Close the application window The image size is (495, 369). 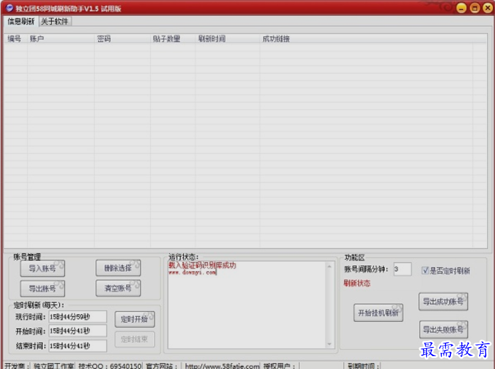coord(488,8)
